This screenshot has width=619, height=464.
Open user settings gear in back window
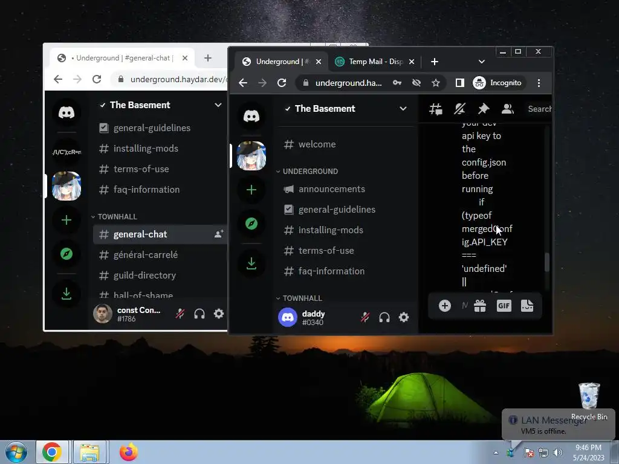[x=219, y=314]
